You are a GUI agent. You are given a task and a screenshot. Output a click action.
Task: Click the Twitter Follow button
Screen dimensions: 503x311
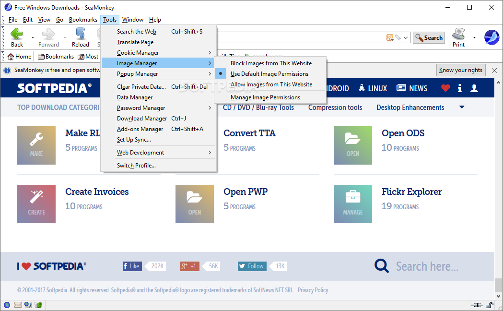[252, 266]
